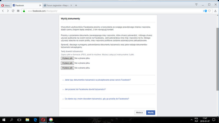
Task: Go forward to next page
Action: [8, 11]
